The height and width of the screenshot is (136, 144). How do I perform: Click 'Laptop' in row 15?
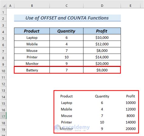click(x=67, y=103)
